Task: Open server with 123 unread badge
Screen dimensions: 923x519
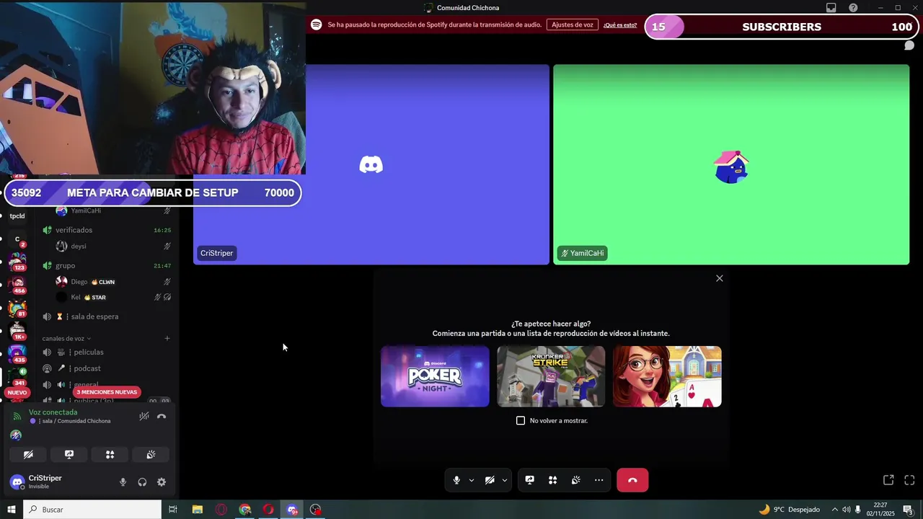Action: 17,262
